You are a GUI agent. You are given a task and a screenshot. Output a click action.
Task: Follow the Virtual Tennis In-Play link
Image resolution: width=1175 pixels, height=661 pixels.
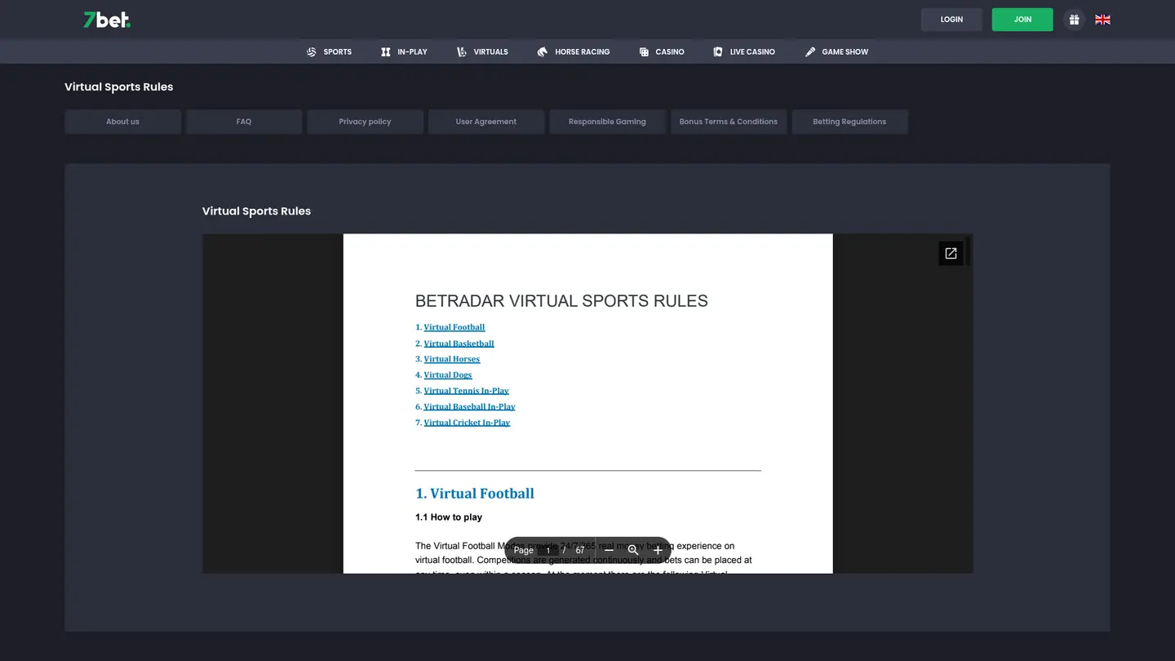click(x=466, y=391)
